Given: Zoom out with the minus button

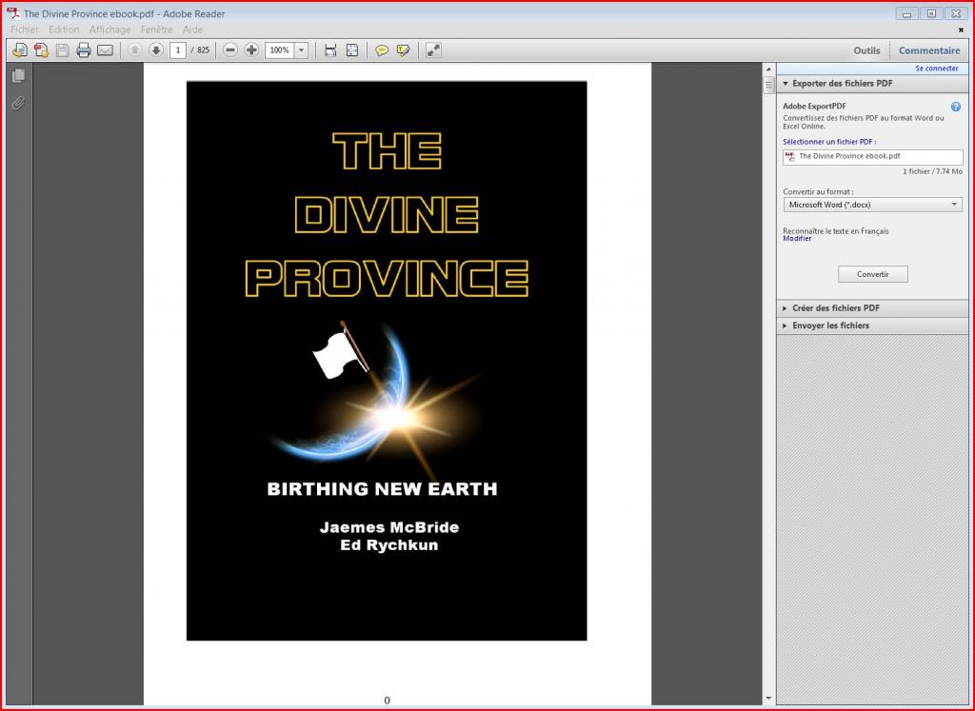Looking at the screenshot, I should pos(230,50).
